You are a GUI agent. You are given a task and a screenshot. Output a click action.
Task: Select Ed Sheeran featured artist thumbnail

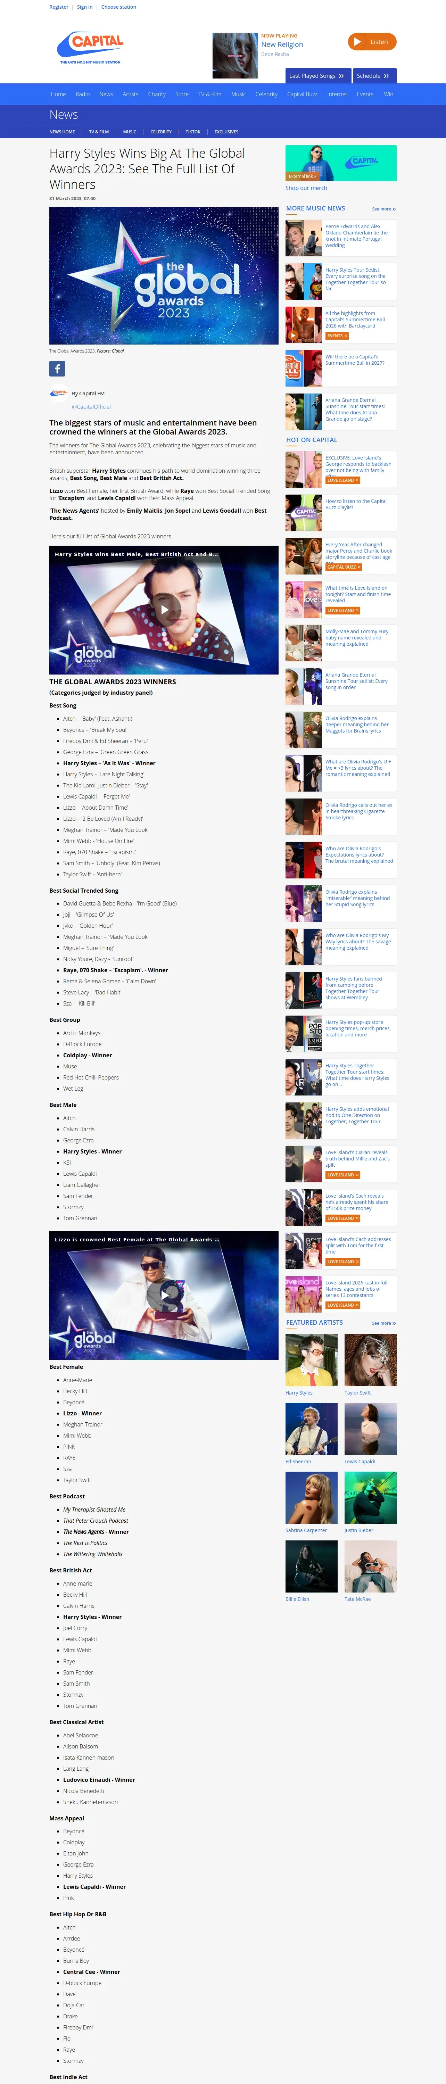[x=312, y=1429]
